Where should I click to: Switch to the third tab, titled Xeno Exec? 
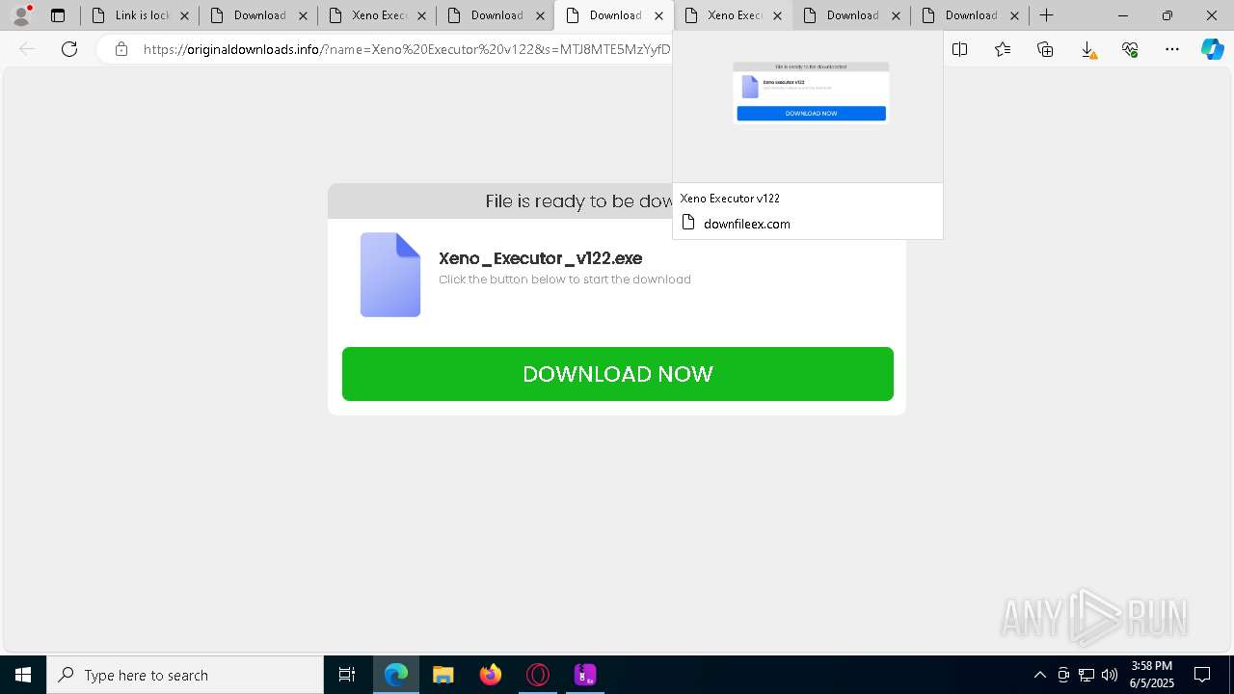[x=378, y=15]
